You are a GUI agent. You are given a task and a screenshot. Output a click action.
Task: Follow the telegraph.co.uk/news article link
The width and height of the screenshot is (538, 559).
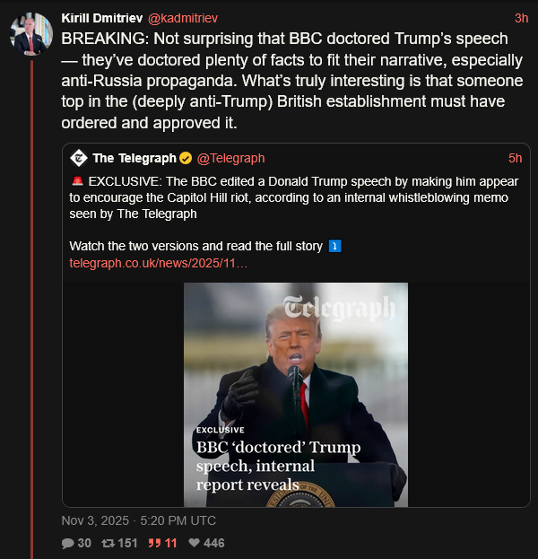click(x=158, y=263)
